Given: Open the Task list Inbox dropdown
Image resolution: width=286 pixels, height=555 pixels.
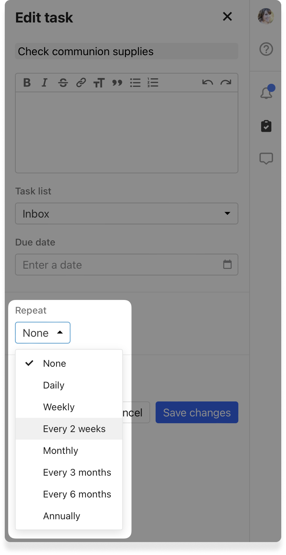Looking at the screenshot, I should point(127,213).
